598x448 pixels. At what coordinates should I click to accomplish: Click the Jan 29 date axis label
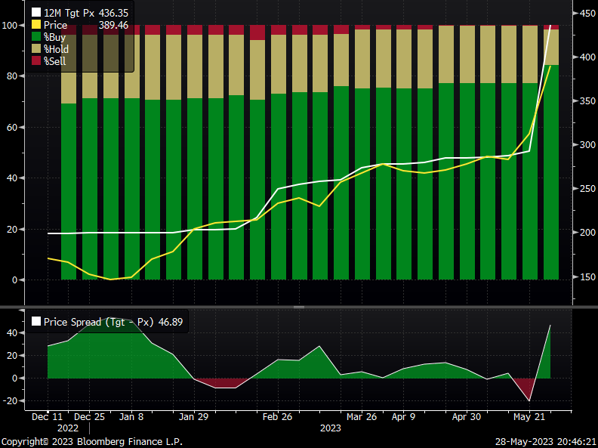pos(193,416)
